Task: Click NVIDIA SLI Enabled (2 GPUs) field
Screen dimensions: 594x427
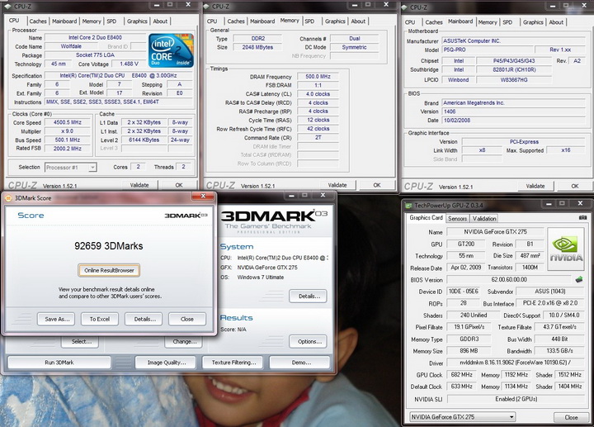Action: coord(516,399)
